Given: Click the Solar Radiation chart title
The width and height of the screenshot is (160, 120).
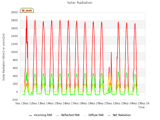Looking at the screenshot, I should [80, 3].
